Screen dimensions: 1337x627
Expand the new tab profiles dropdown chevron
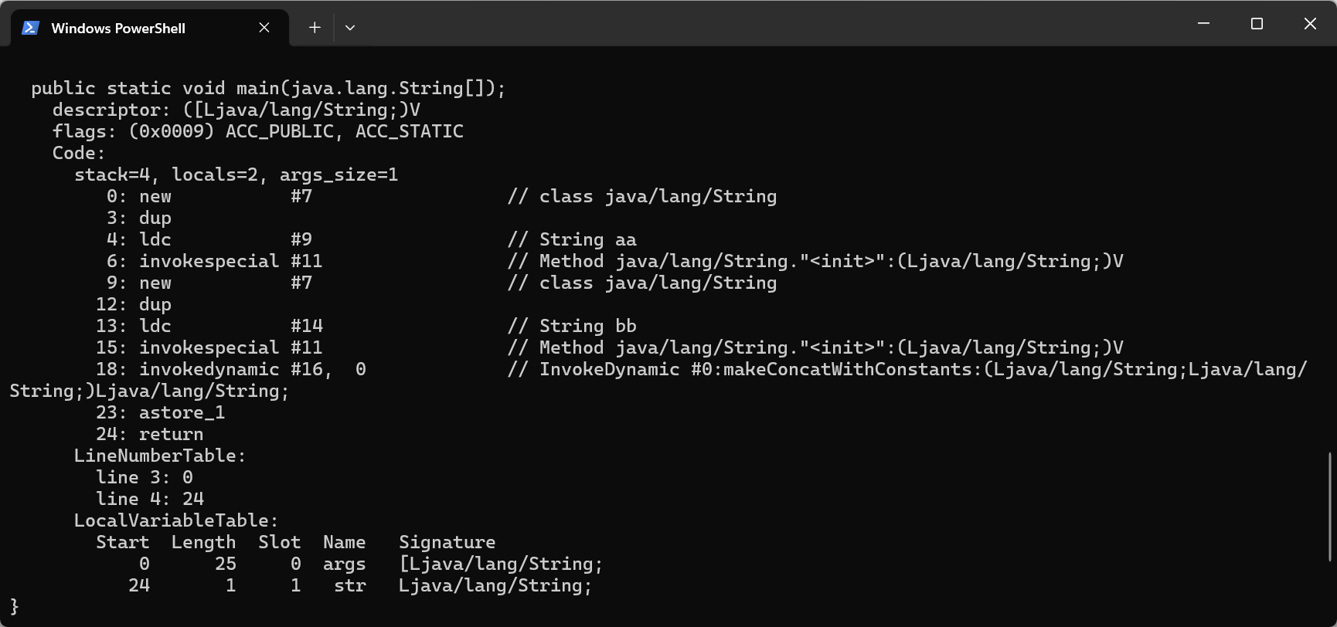pyautogui.click(x=350, y=28)
